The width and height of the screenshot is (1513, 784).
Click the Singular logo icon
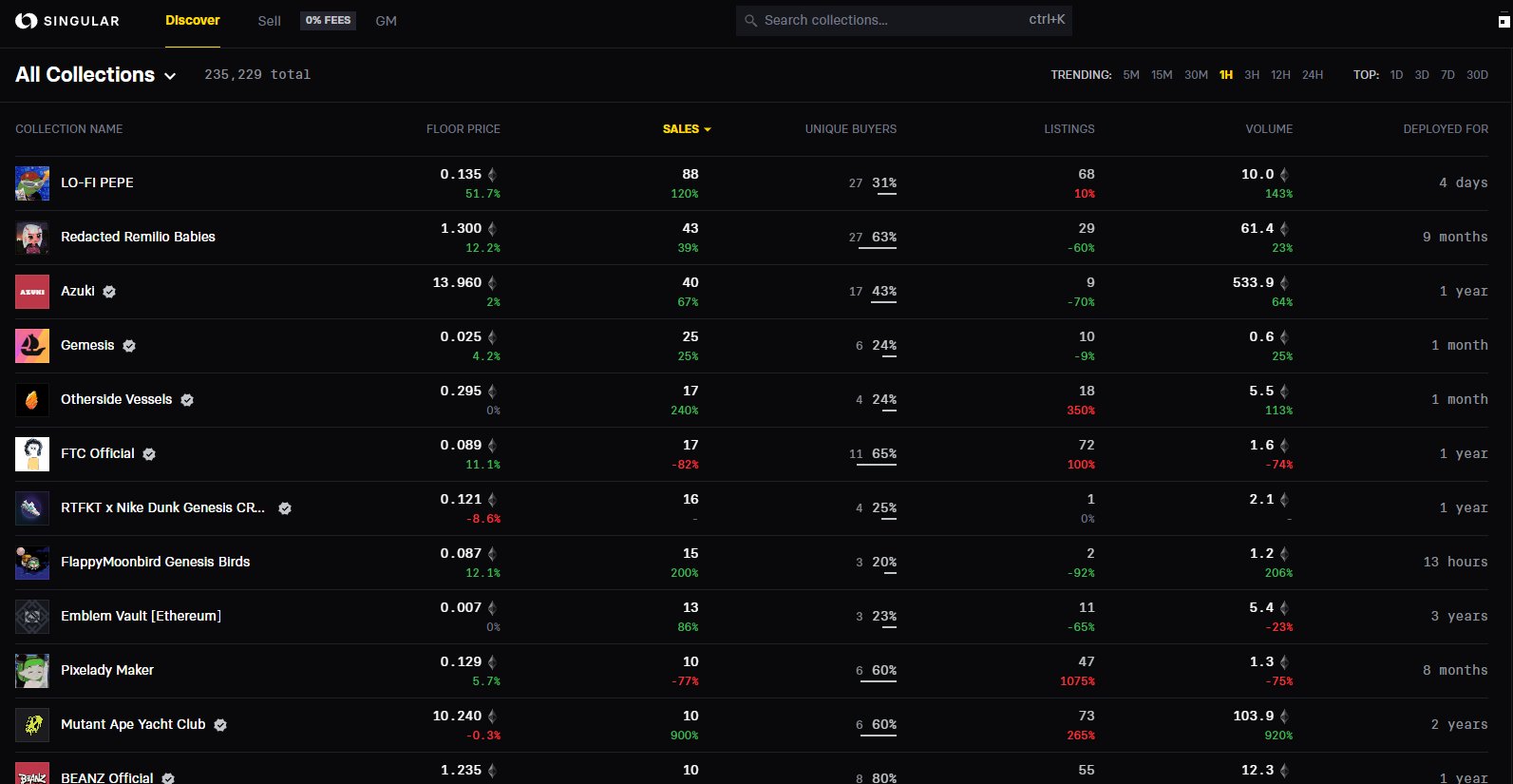tap(26, 21)
